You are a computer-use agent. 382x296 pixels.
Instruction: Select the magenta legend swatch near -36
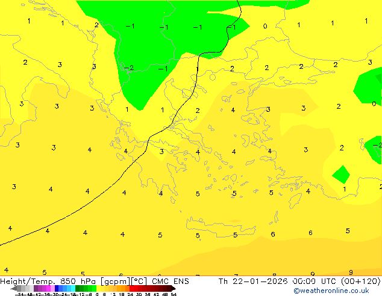point(48,288)
